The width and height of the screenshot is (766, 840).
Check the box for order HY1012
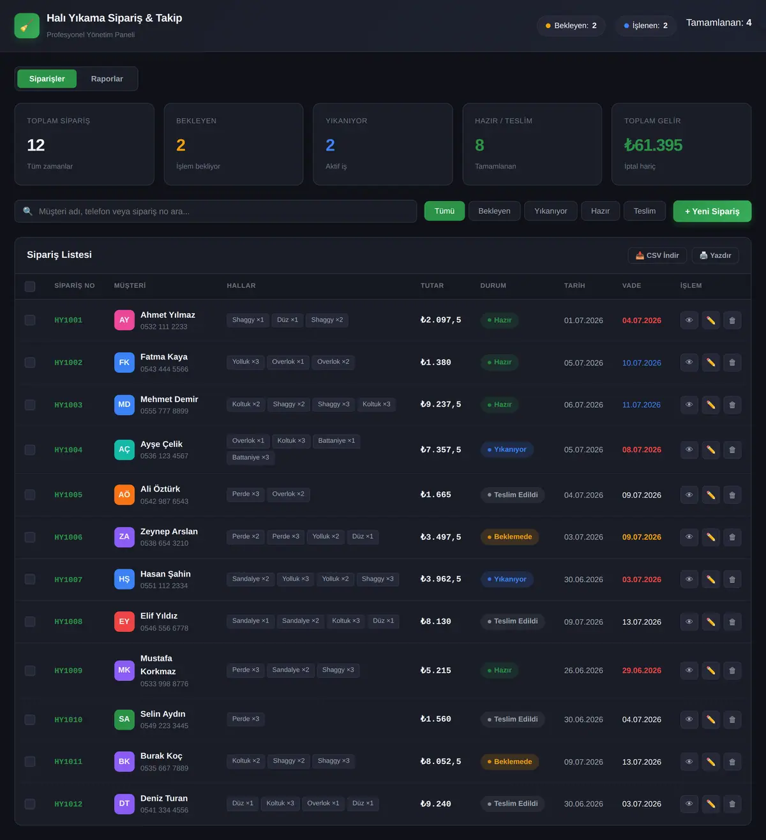[x=30, y=804]
